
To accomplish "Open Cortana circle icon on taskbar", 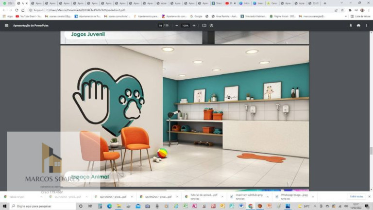I will pos(81,206).
